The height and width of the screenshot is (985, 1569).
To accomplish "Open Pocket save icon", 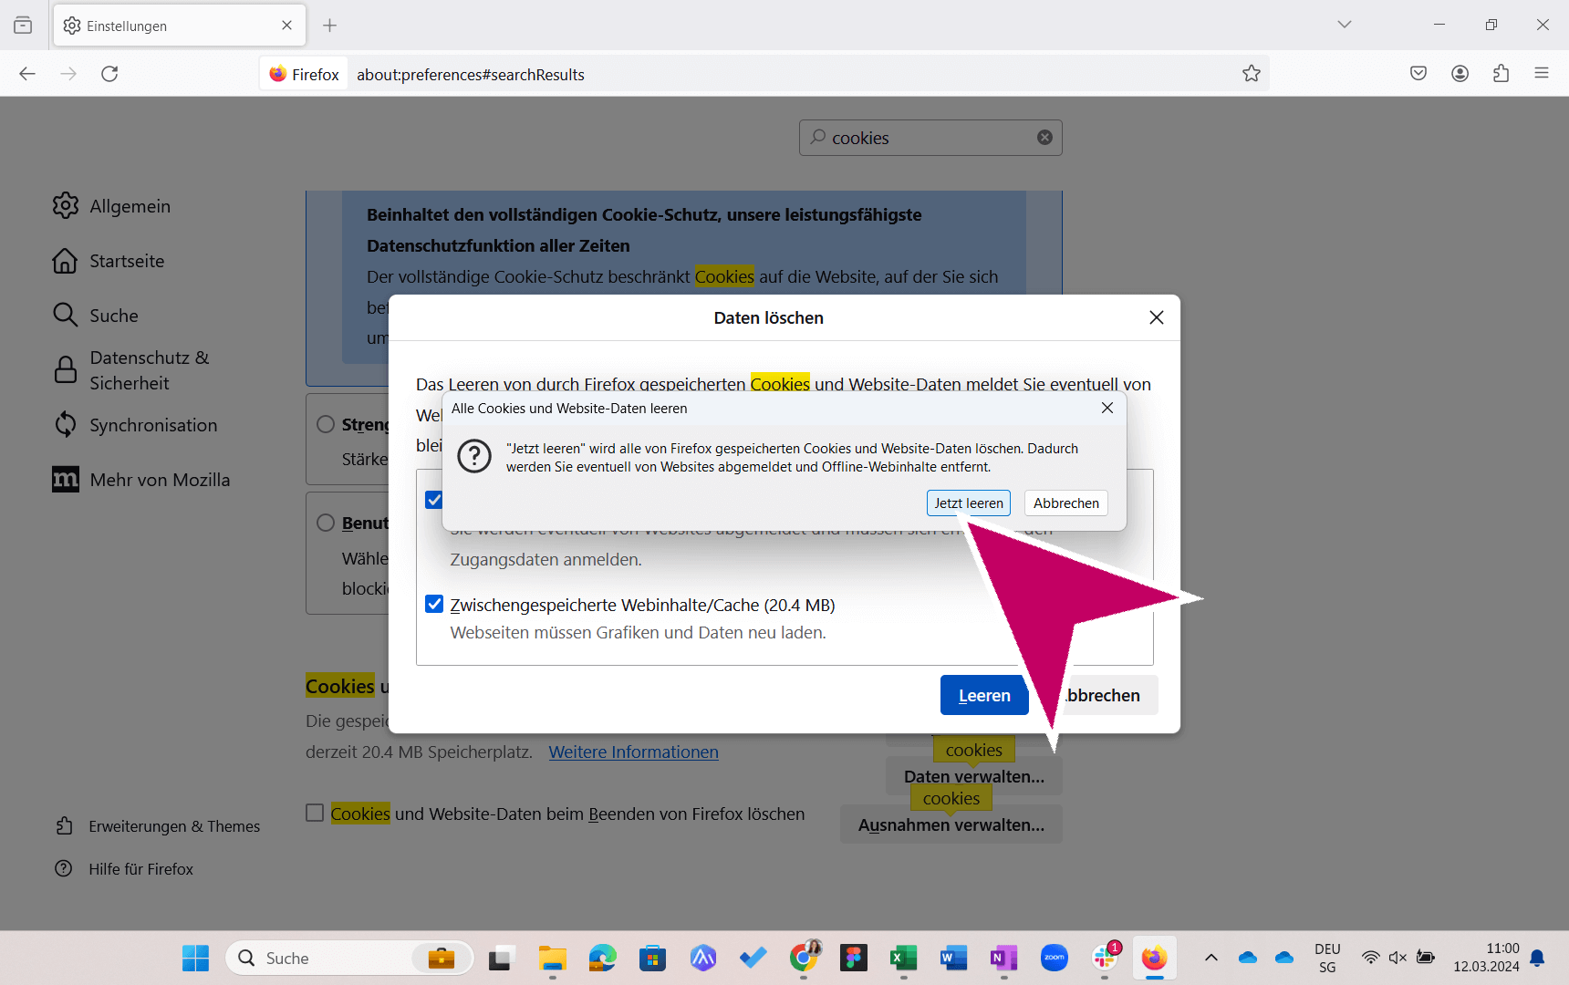I will (x=1418, y=74).
